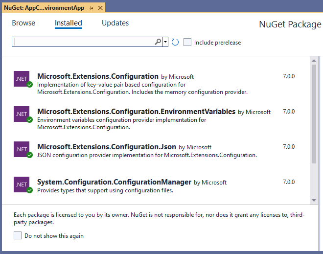
Task: Click the search magnifier icon
Action: click(x=158, y=42)
